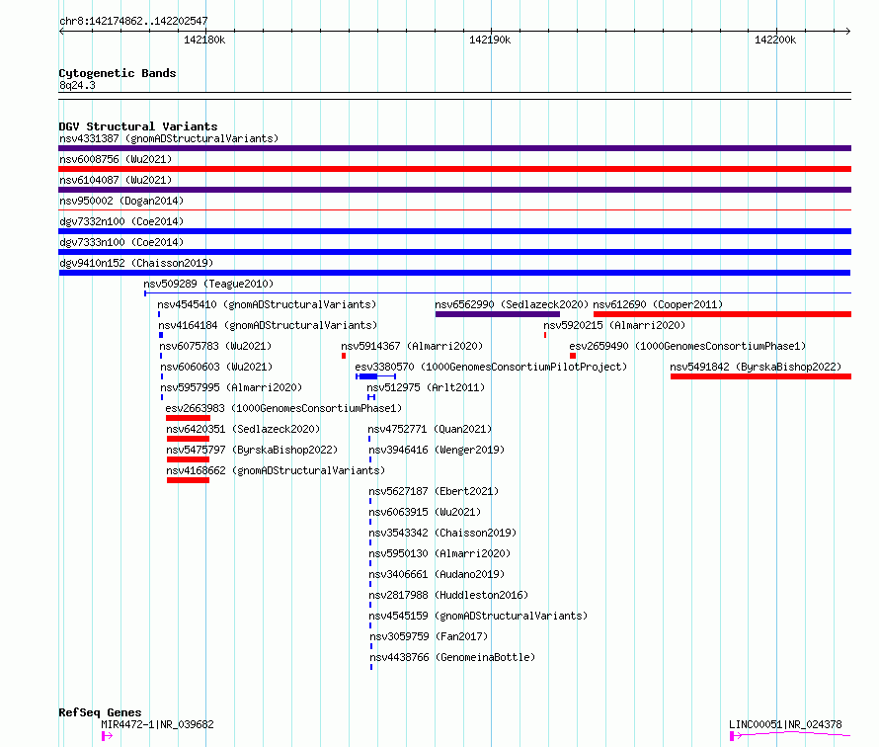
Task: Open the nsv6104087 (Wu2021) variant label
Action: pos(116,180)
